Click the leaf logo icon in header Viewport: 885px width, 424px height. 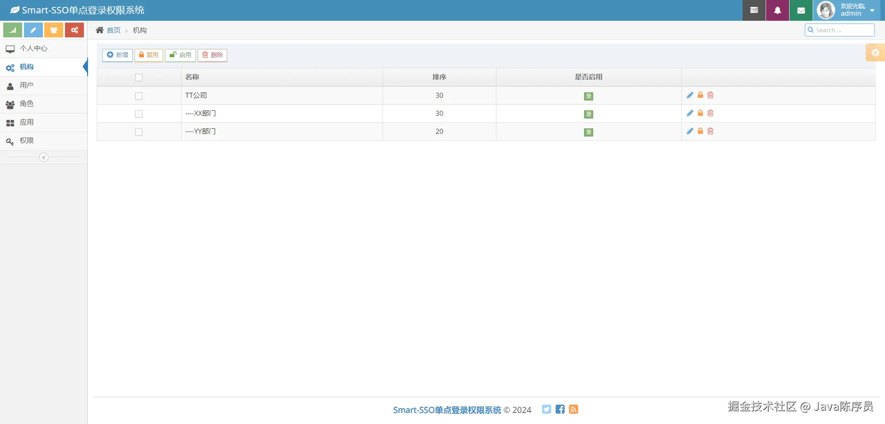pos(15,10)
